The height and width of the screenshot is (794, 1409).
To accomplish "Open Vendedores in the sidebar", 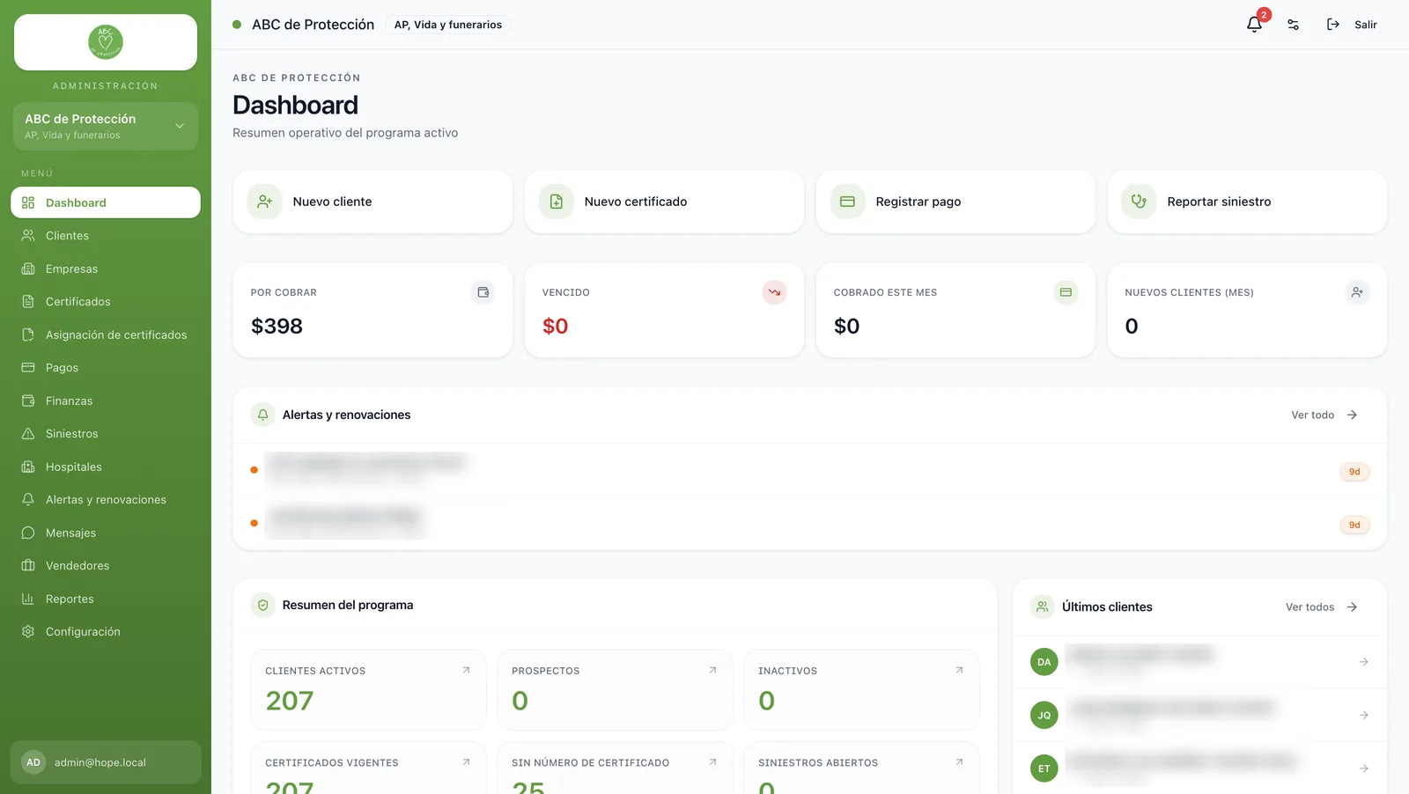I will tap(106, 566).
